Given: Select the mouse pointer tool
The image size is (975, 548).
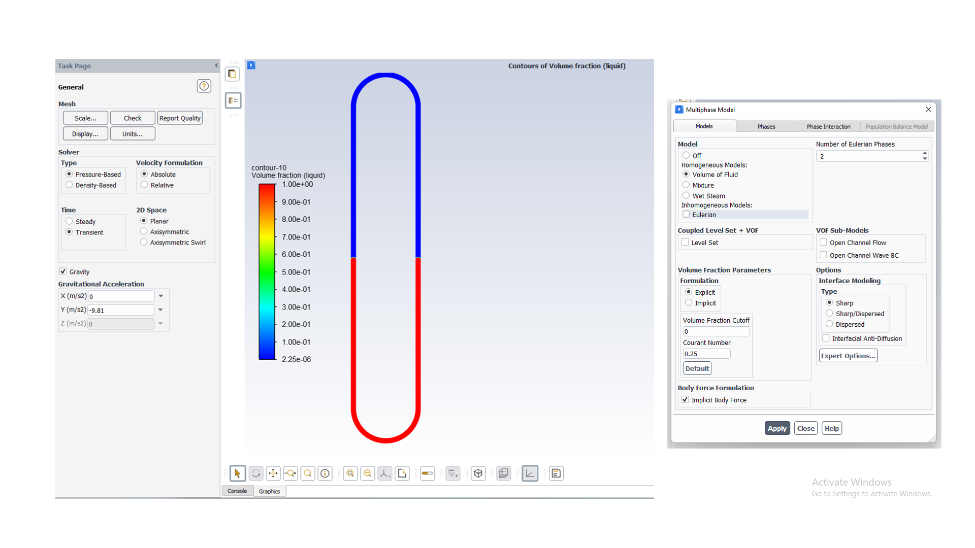Looking at the screenshot, I should pos(237,473).
